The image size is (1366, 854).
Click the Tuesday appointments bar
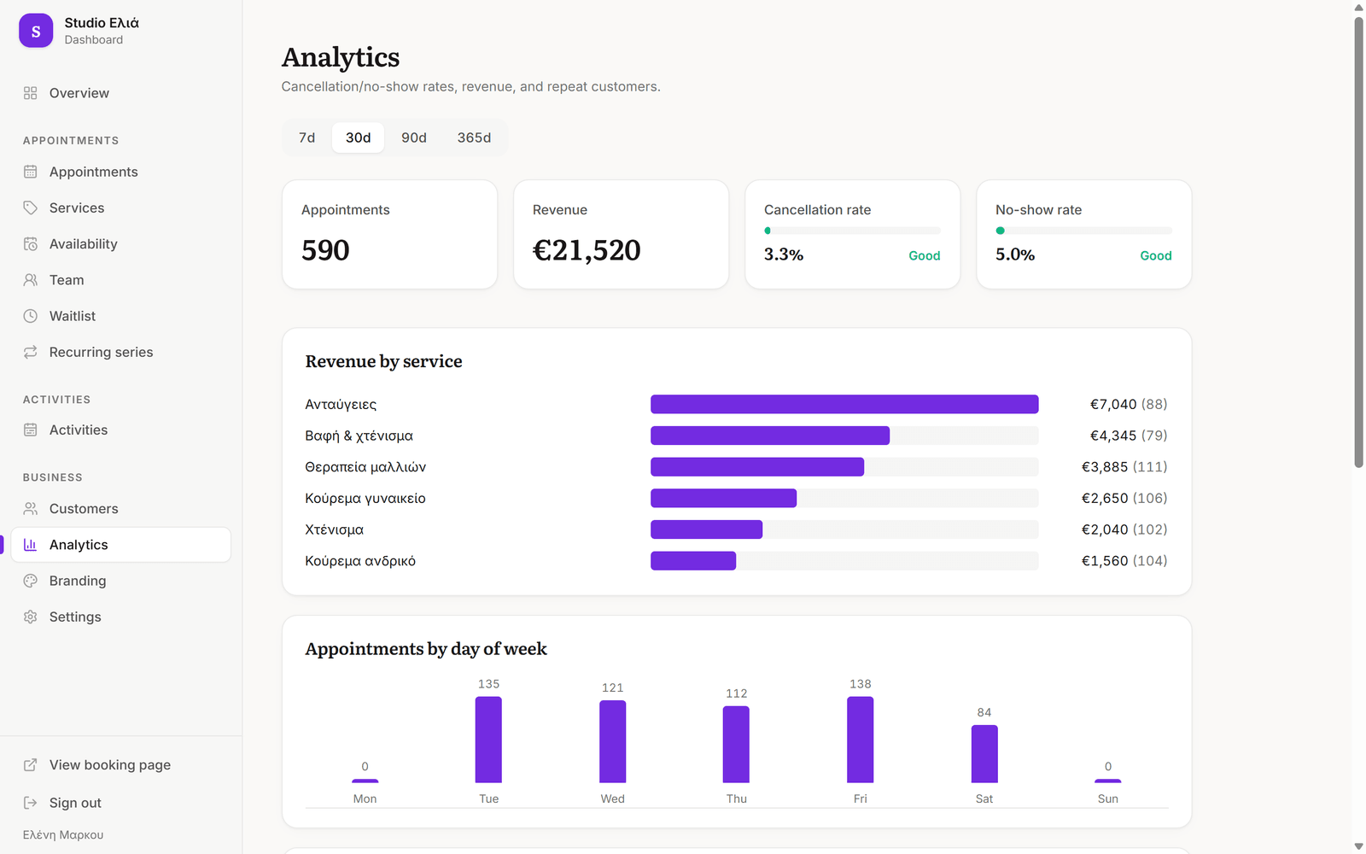tap(488, 740)
